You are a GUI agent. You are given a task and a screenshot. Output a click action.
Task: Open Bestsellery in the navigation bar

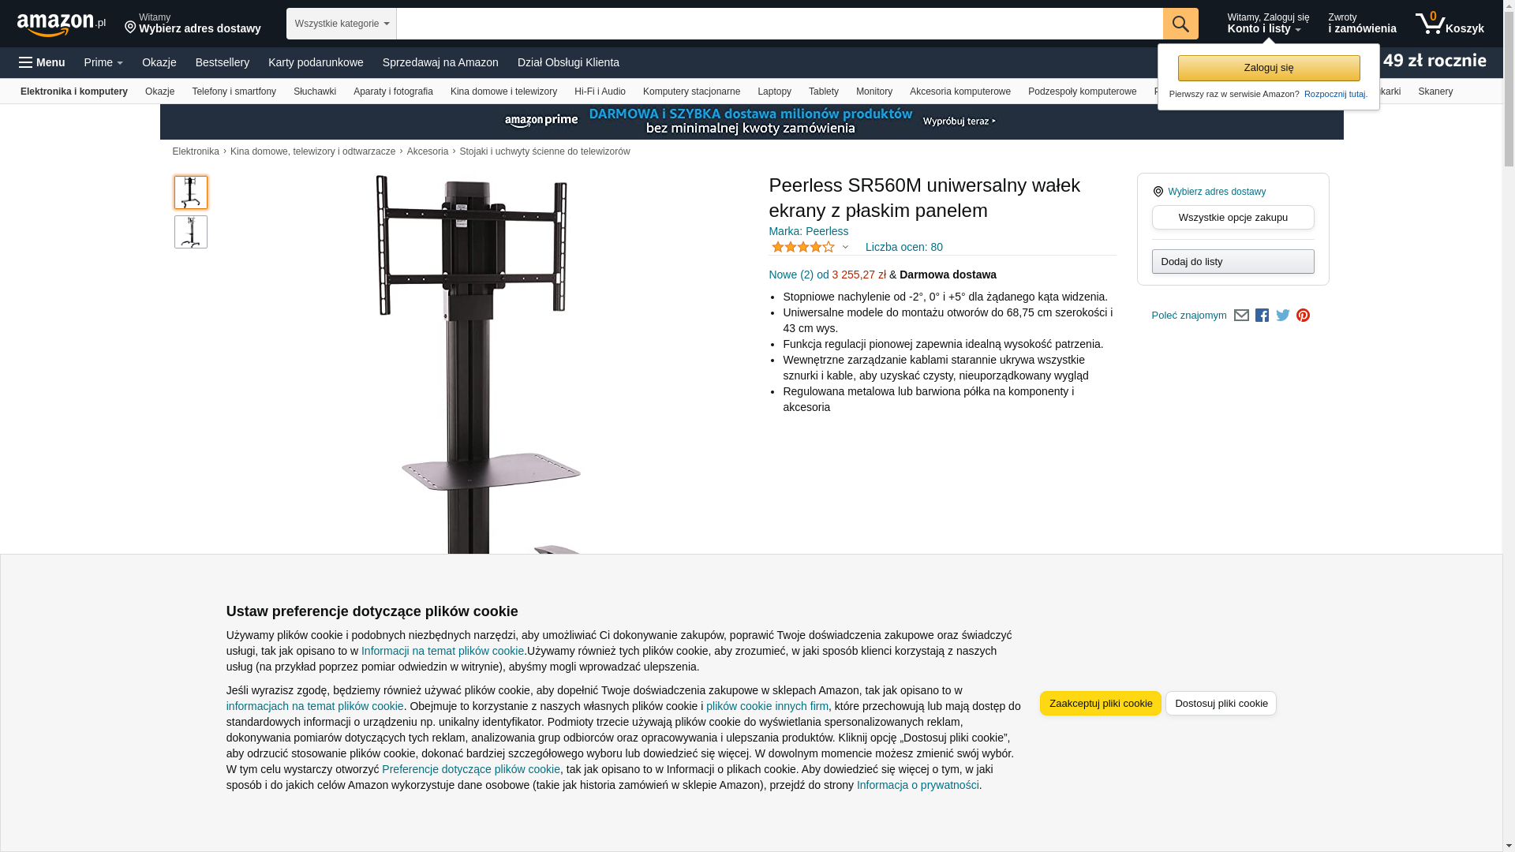pos(223,62)
